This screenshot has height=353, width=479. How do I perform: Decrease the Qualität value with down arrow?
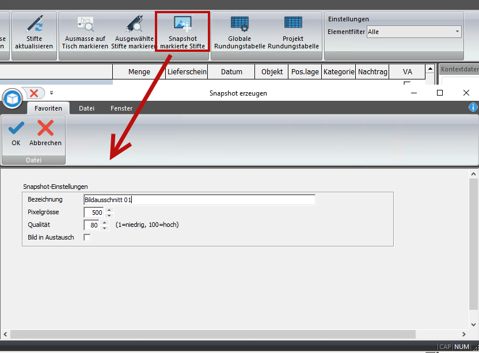[x=104, y=228]
